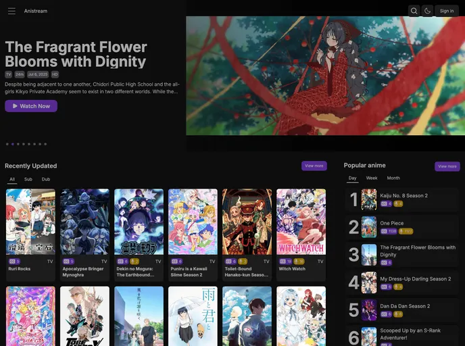Click the Ruri Rocks title text

coord(20,268)
